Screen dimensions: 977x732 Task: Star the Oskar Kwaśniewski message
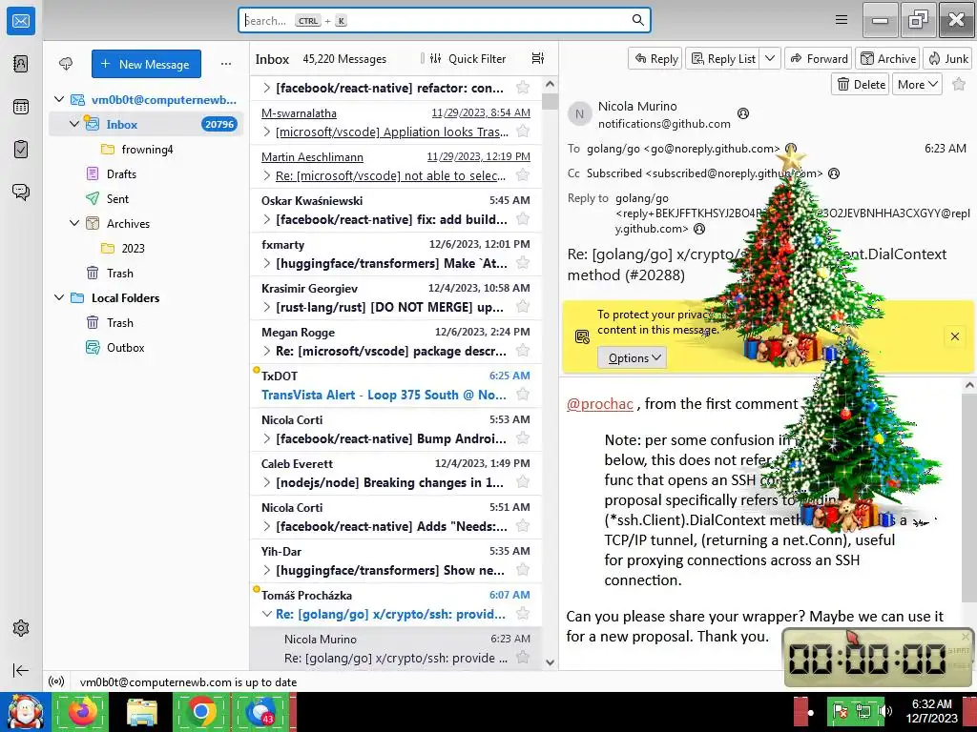click(523, 219)
